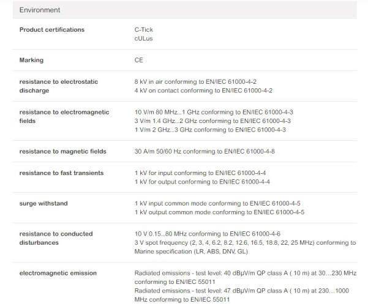Click the 1 kV output common mode line

219,212
